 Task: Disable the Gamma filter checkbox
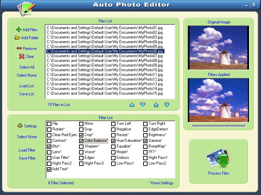146,141
